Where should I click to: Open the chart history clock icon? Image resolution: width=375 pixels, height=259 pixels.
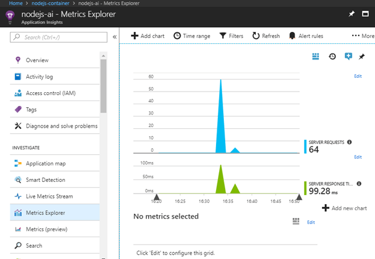point(332,56)
